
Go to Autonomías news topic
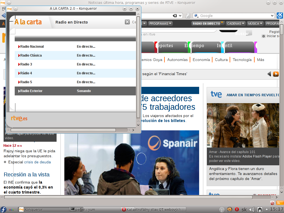click(177, 60)
